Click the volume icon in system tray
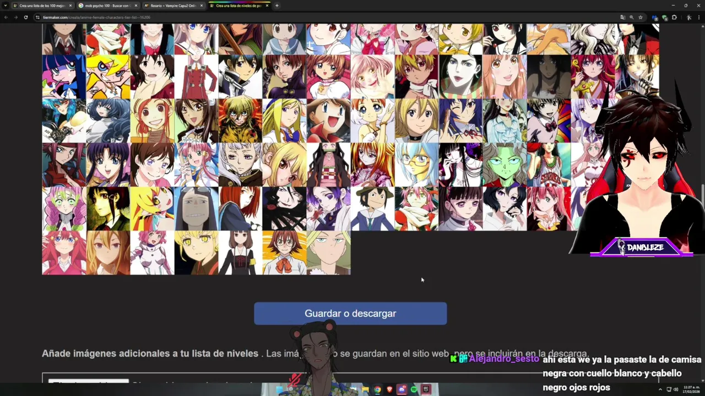This screenshot has height=396, width=705. click(x=676, y=389)
